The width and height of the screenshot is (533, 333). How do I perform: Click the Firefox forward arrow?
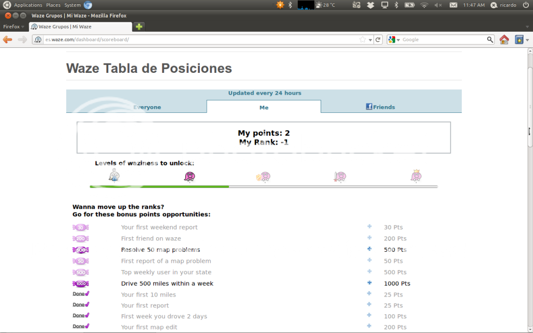22,40
